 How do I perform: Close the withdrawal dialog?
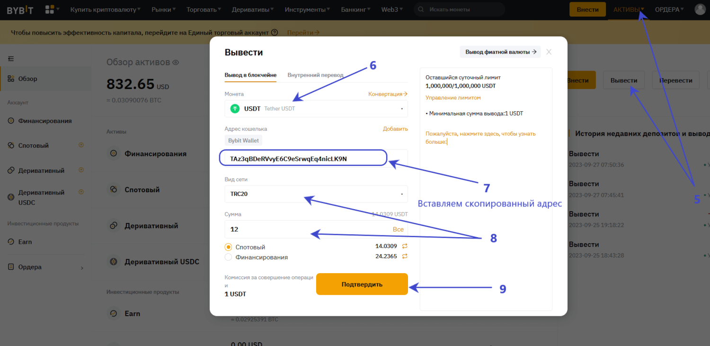tap(549, 52)
